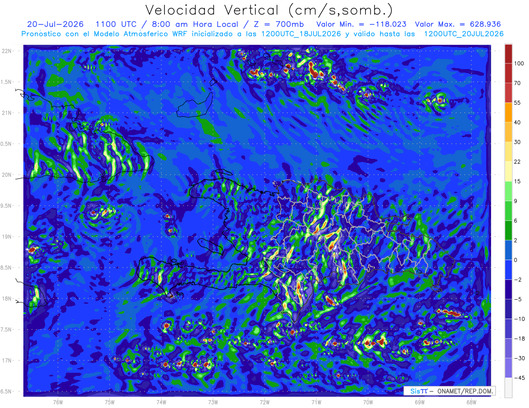This screenshot has width=529, height=408.
Task: Click the colorbar value '22'
Action: point(517,162)
